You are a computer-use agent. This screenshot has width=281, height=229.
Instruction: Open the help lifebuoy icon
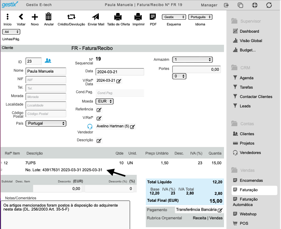pos(255,5)
